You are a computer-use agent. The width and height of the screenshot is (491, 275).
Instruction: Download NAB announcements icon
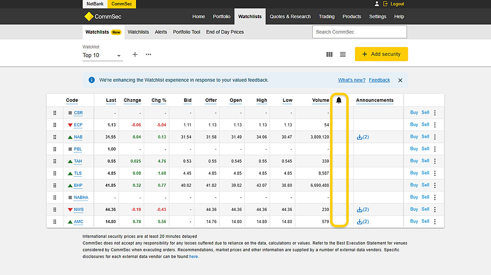tap(360, 137)
